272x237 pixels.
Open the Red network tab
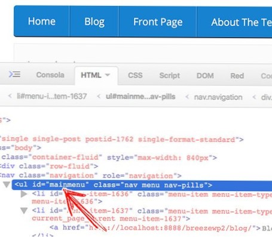pyautogui.click(x=237, y=76)
